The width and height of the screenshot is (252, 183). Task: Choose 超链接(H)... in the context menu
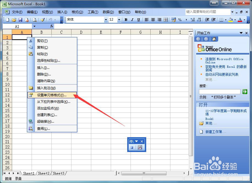coord(52,122)
